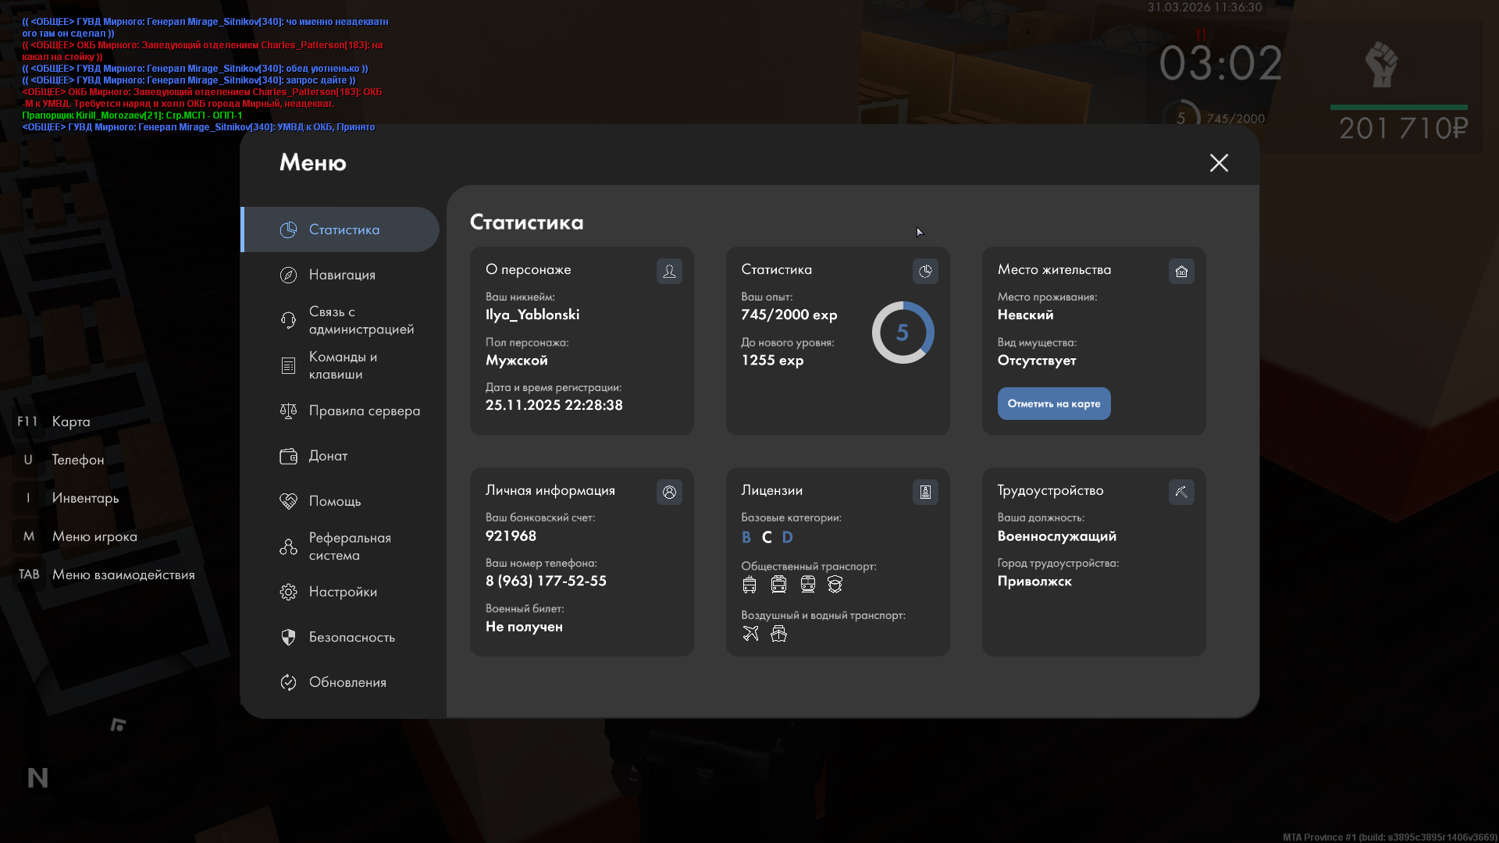Go to Реферальная система section
Screen dimensions: 1499x843
coord(349,546)
